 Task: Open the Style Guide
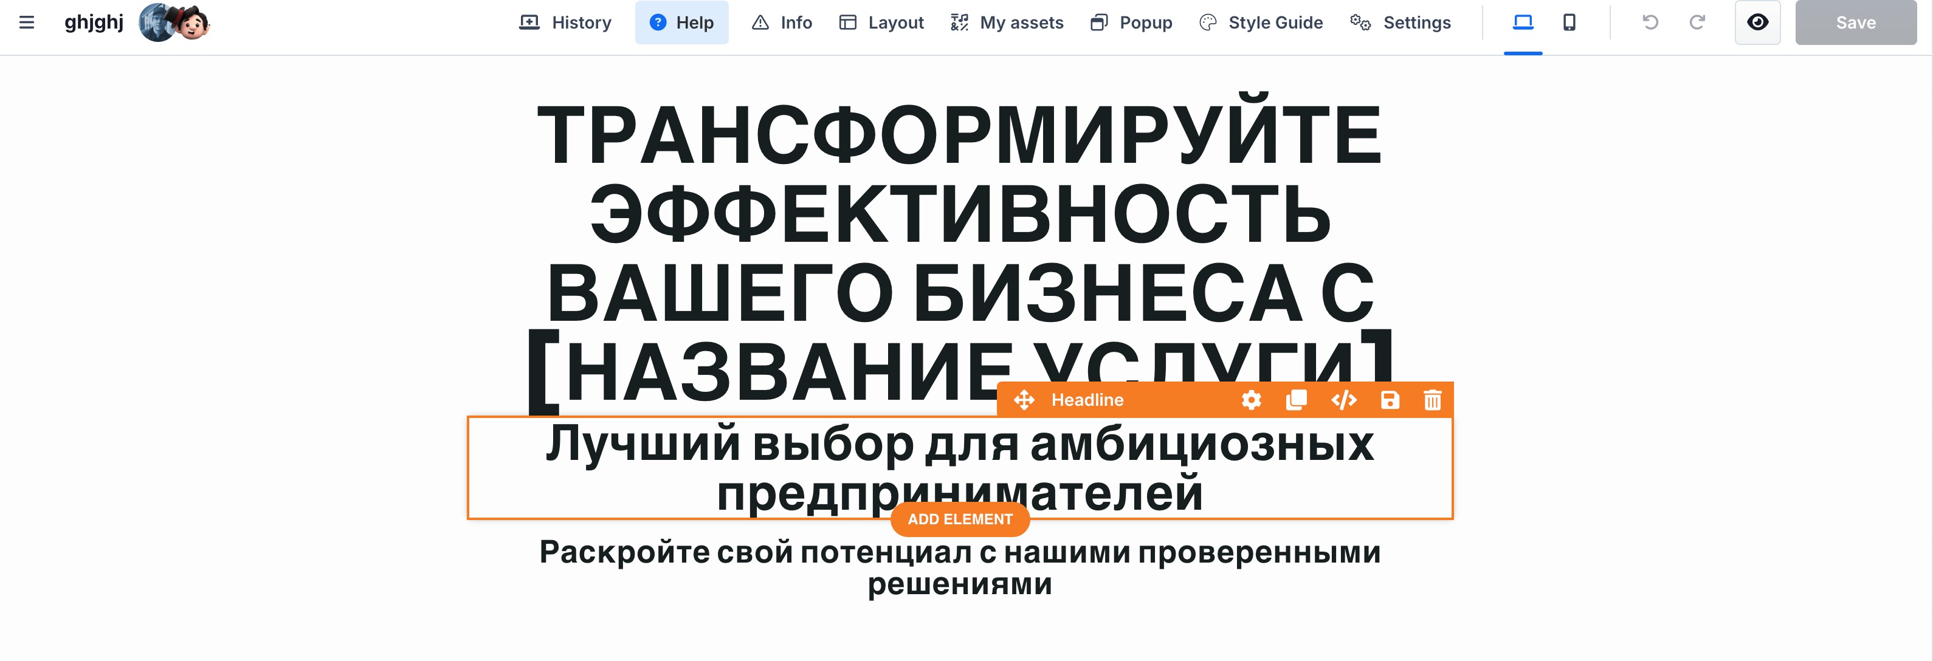[x=1261, y=22]
